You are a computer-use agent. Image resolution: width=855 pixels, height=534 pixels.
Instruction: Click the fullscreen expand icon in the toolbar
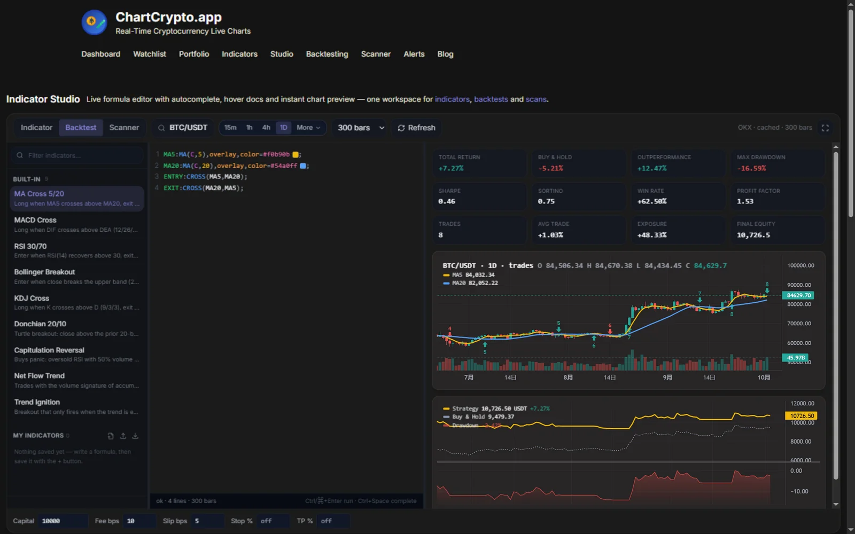[825, 128]
